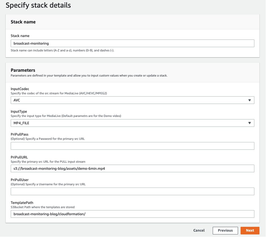This screenshot has height=237, width=266.
Task: Open the InputCodec selector showing AVC
Action: pos(132,100)
